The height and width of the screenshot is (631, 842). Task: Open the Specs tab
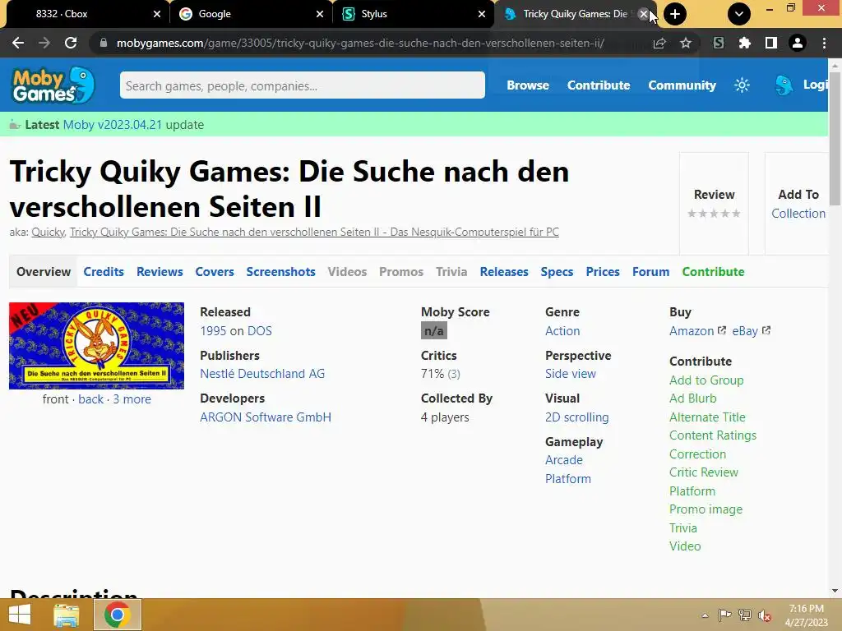[x=557, y=271]
